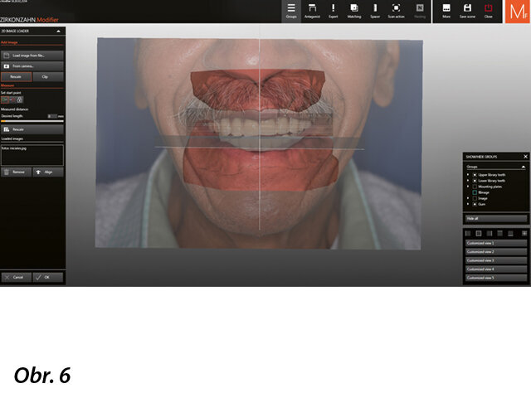
Task: Toggle the Gum group checkbox
Action: [475, 204]
